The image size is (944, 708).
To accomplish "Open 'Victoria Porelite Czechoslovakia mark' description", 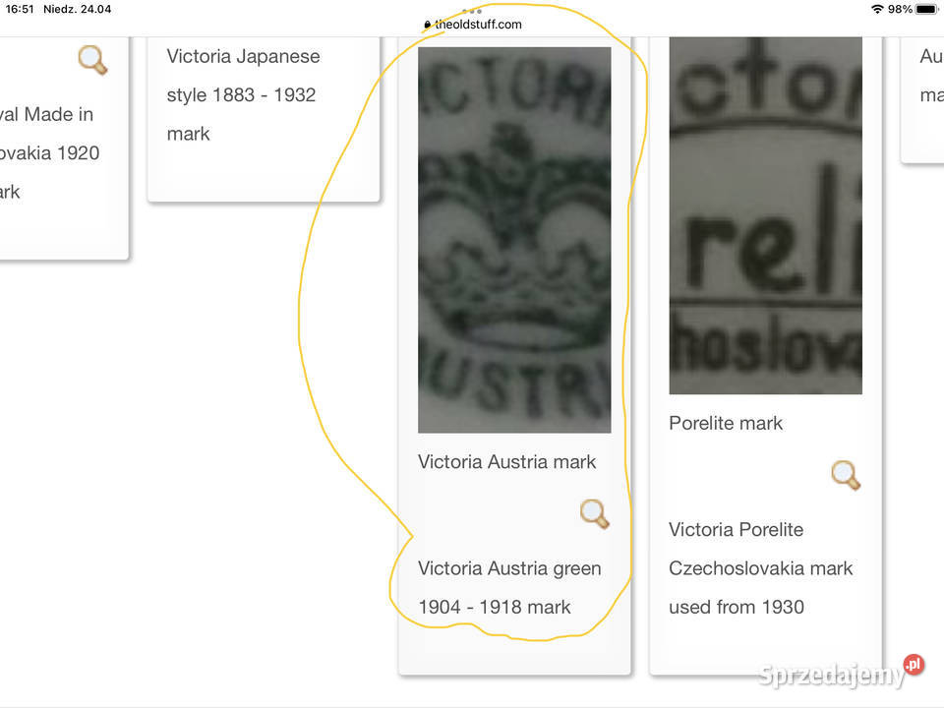I will pyautogui.click(x=760, y=568).
